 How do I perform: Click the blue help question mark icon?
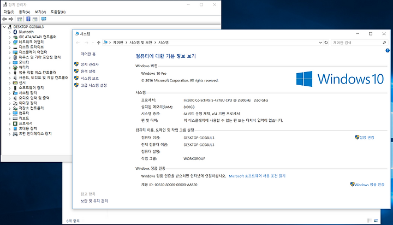point(387,50)
